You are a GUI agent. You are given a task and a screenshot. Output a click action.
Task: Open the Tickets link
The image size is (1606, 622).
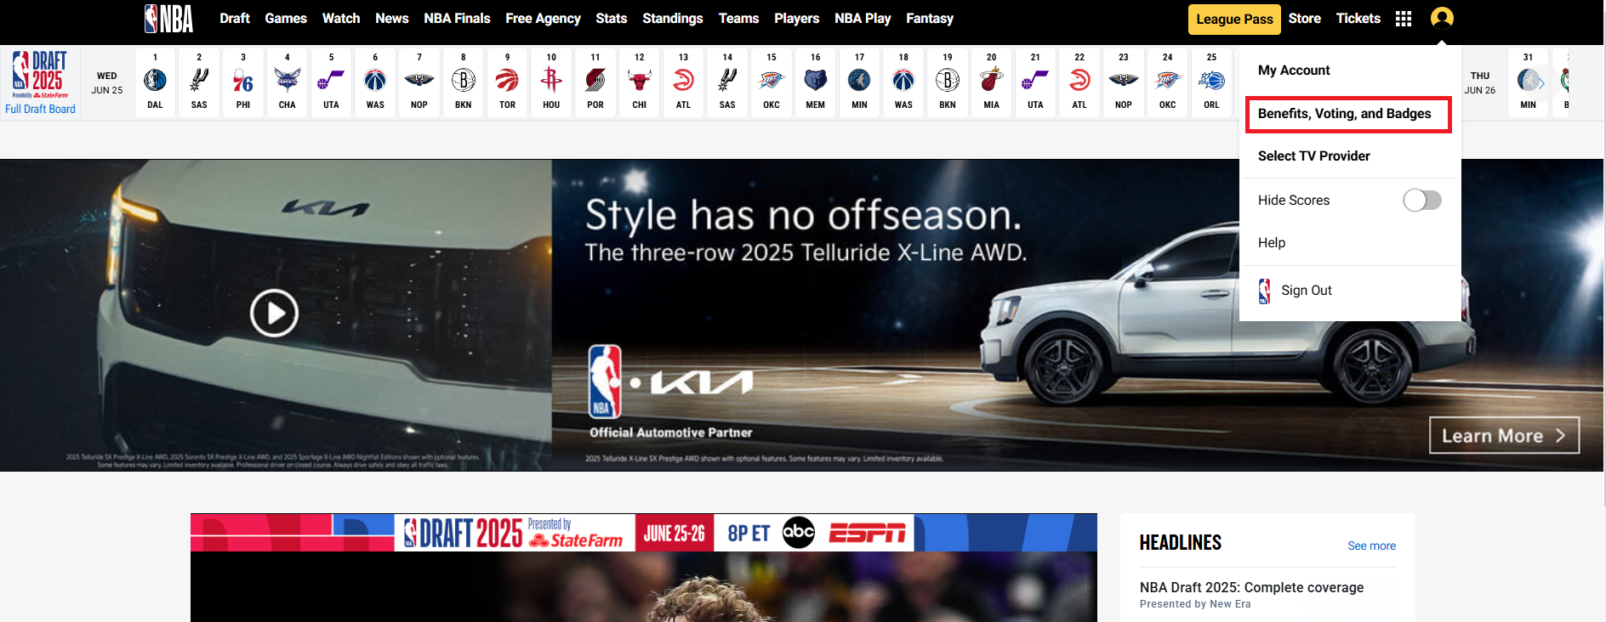coord(1358,18)
